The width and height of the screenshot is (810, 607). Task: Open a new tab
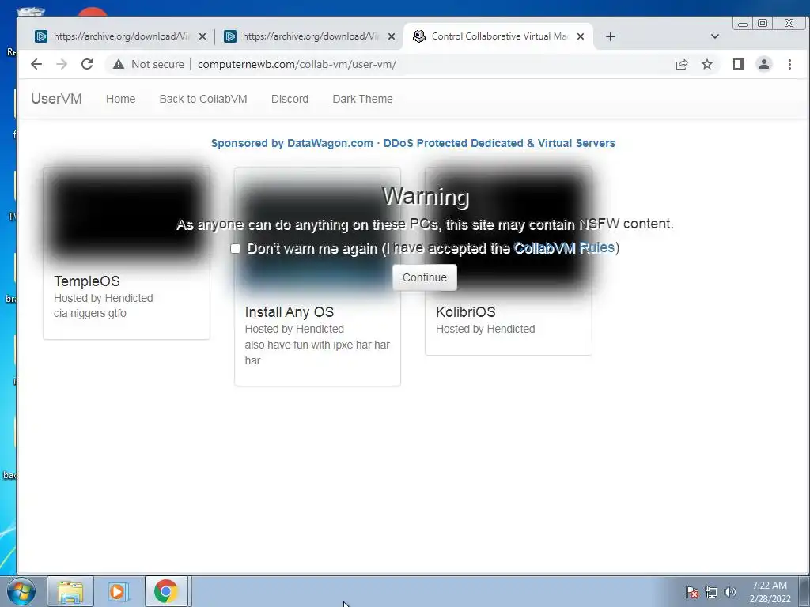pos(611,36)
